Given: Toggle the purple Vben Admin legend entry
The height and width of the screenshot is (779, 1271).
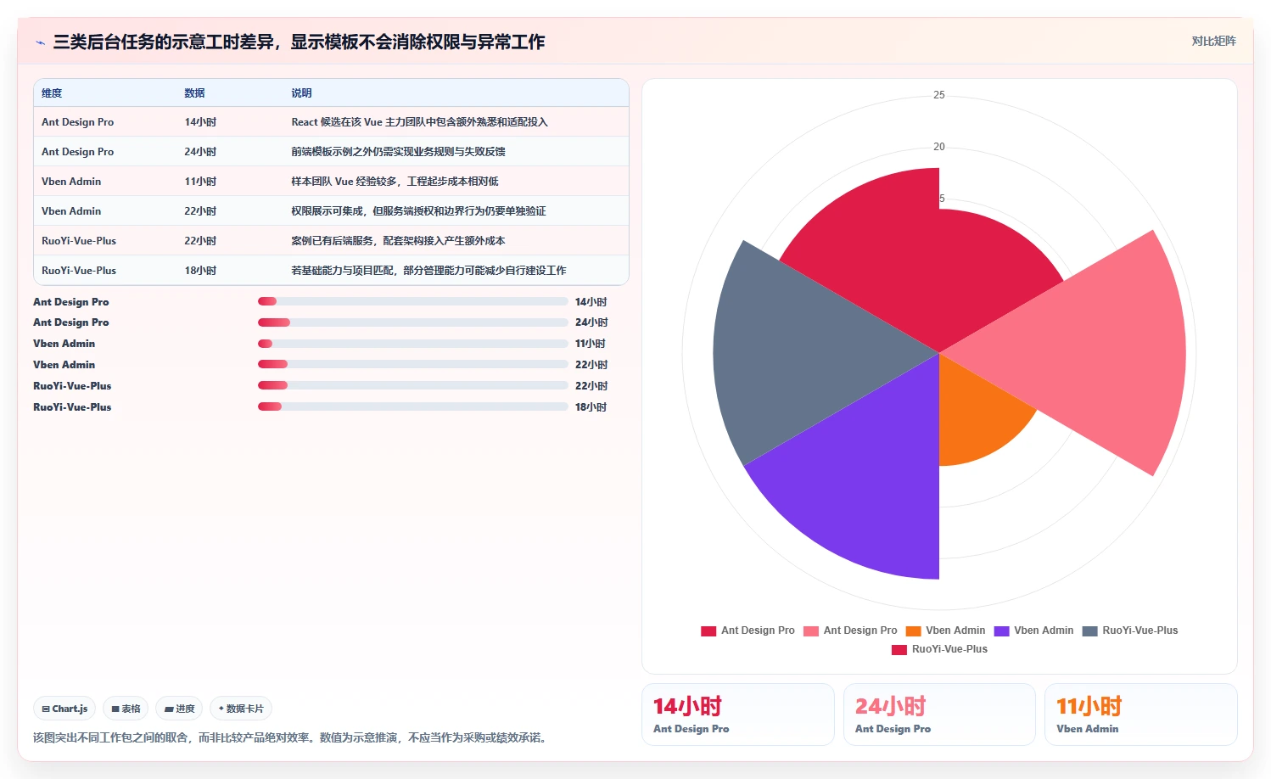Looking at the screenshot, I should (x=1033, y=630).
